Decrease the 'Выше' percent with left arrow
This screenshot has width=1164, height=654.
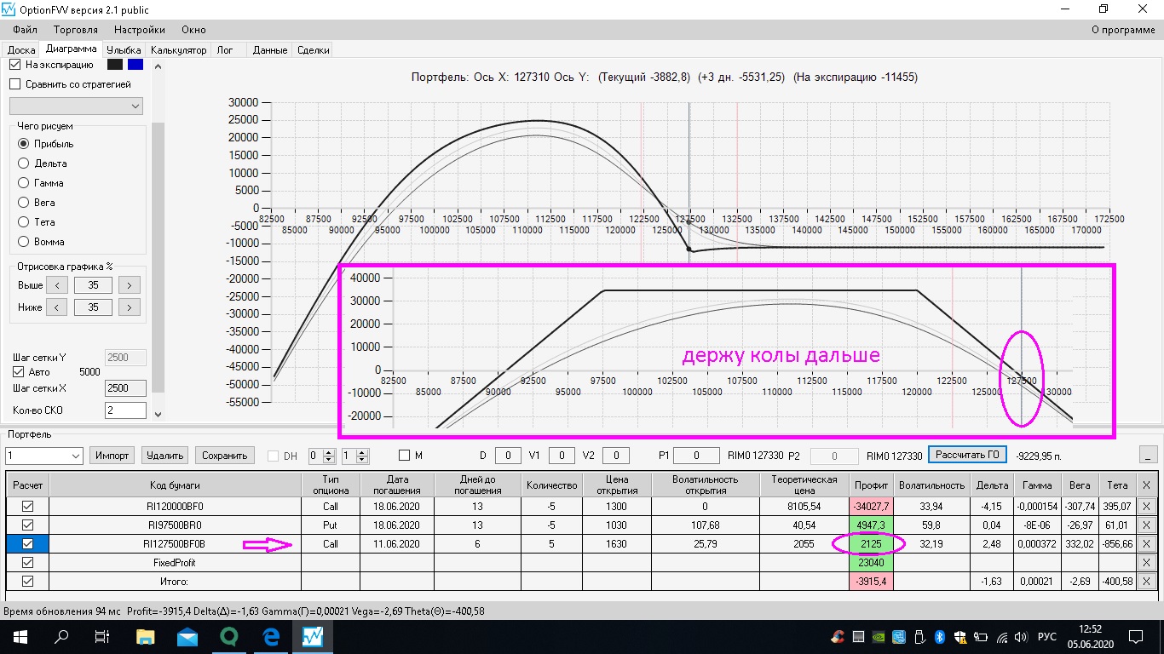[56, 285]
